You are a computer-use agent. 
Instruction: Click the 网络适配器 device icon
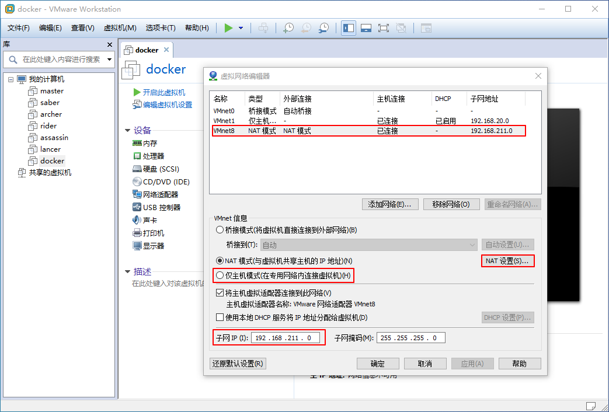(x=137, y=194)
